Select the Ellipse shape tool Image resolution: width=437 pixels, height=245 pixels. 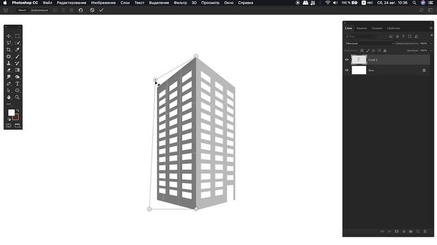click(x=17, y=91)
